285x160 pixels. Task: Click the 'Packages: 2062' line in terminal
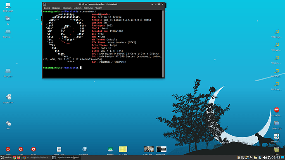coord(102,26)
